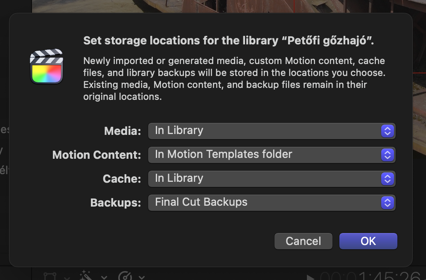Click the storage locations description paragraph

pos(234,79)
